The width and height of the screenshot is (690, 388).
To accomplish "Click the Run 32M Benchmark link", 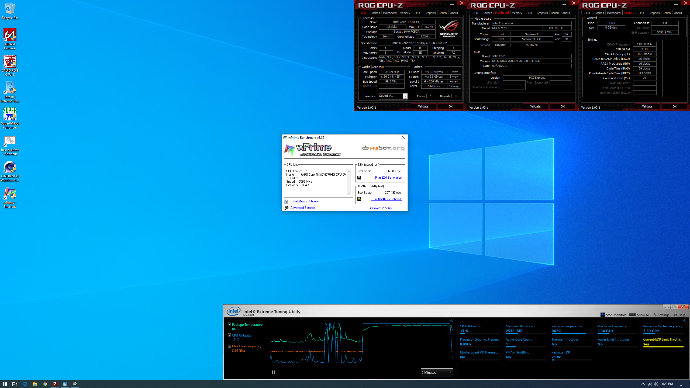I will point(389,178).
